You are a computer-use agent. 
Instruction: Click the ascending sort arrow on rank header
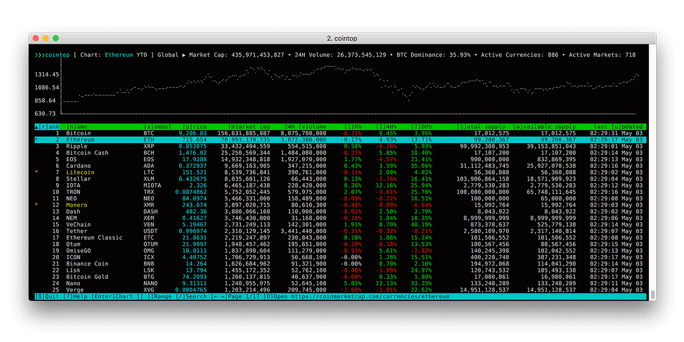tap(35, 127)
